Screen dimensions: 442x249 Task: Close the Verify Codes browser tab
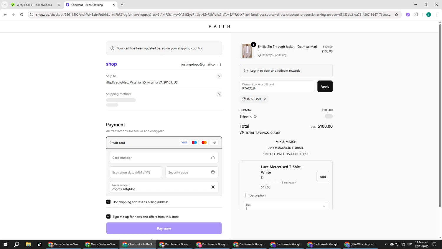coord(59,5)
